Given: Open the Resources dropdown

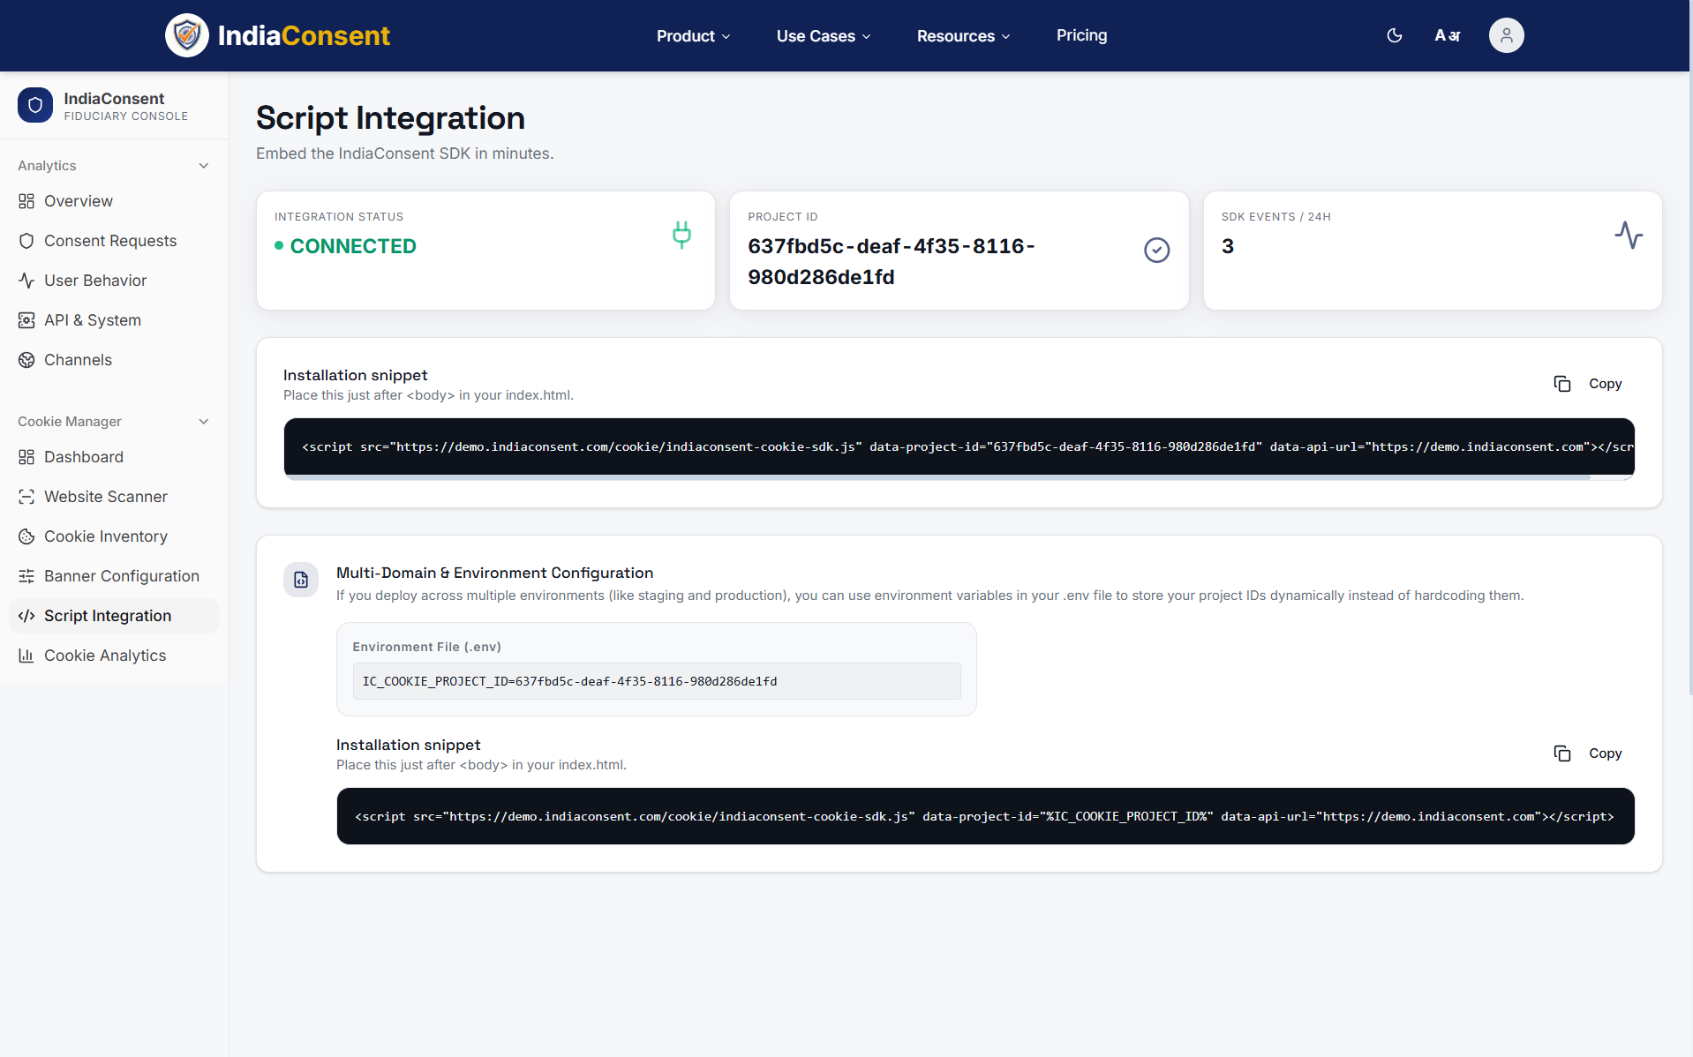Looking at the screenshot, I should (963, 36).
